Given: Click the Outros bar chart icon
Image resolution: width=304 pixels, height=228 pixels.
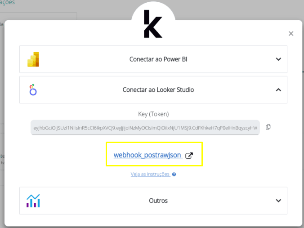Looking at the screenshot, I should click(x=33, y=201).
